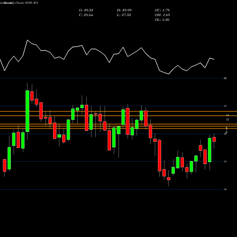Click the high value 'H: 39.99'
The width and height of the screenshot is (237, 237).
124,10
